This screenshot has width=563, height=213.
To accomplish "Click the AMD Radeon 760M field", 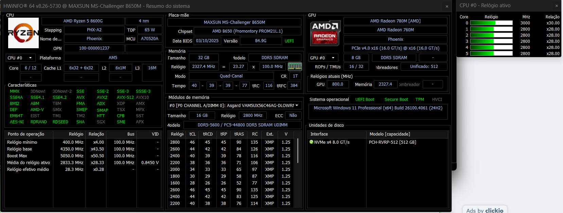I will click(395, 30).
